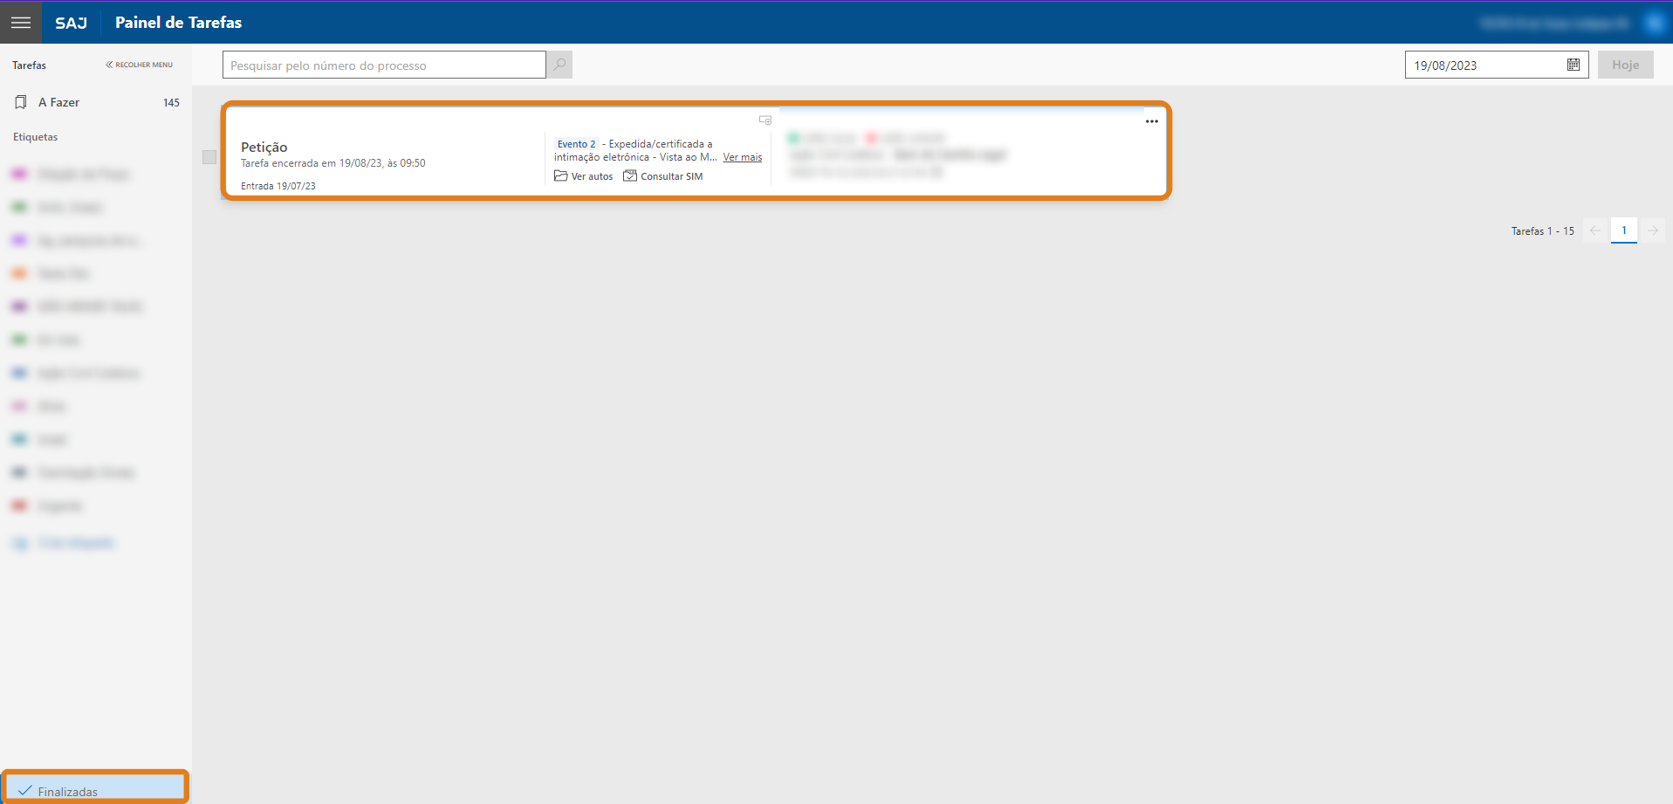Collapse sidebar with Recolher Menu
This screenshot has height=804, width=1673.
coord(140,65)
